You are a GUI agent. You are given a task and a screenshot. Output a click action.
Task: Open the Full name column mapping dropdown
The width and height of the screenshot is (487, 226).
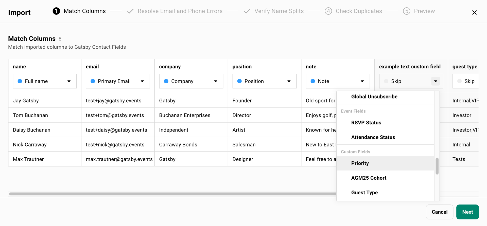69,81
